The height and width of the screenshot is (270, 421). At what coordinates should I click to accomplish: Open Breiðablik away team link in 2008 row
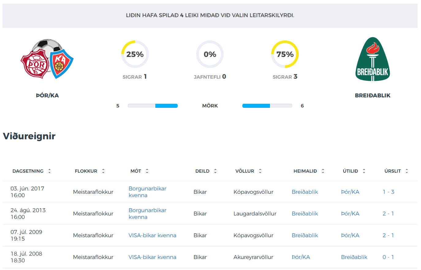point(354,257)
